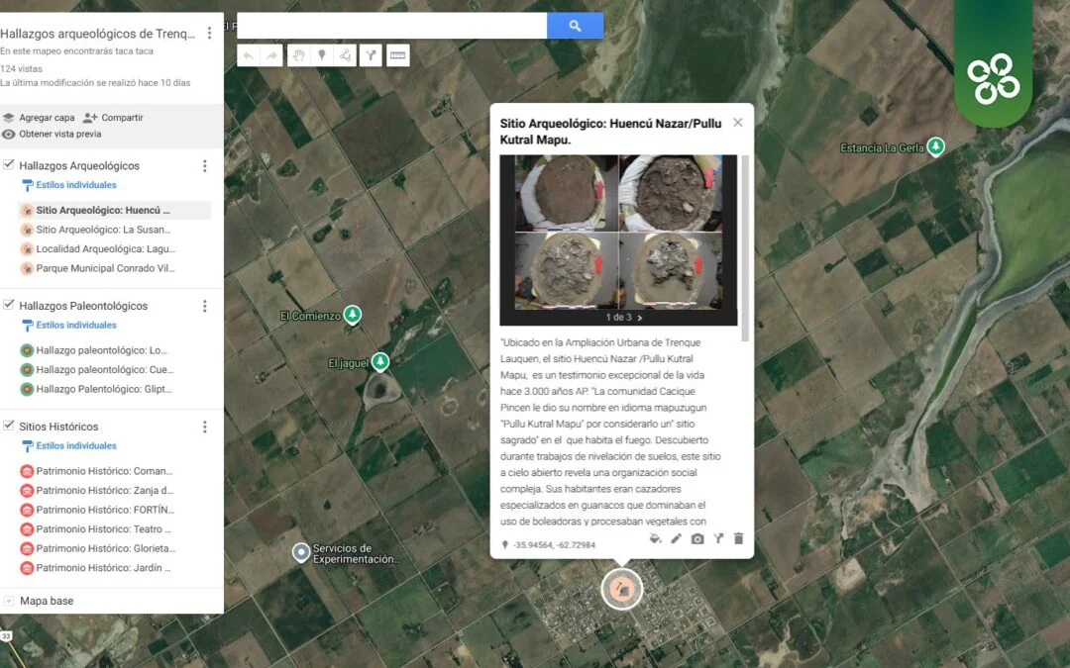Click the redo arrow in toolbar
The width and height of the screenshot is (1070, 668).
[x=272, y=55]
